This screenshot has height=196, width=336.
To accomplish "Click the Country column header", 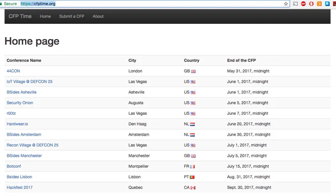I will (192, 60).
